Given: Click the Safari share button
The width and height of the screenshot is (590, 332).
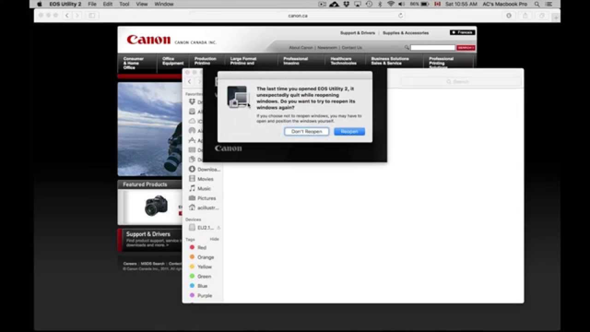Looking at the screenshot, I should point(525,16).
